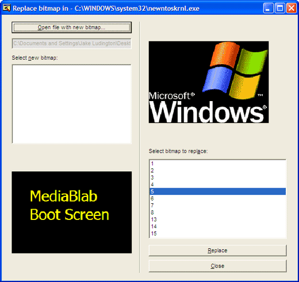Viewport: 299px width, 282px height.
Task: Click the bitmap file path field
Action: (71, 44)
